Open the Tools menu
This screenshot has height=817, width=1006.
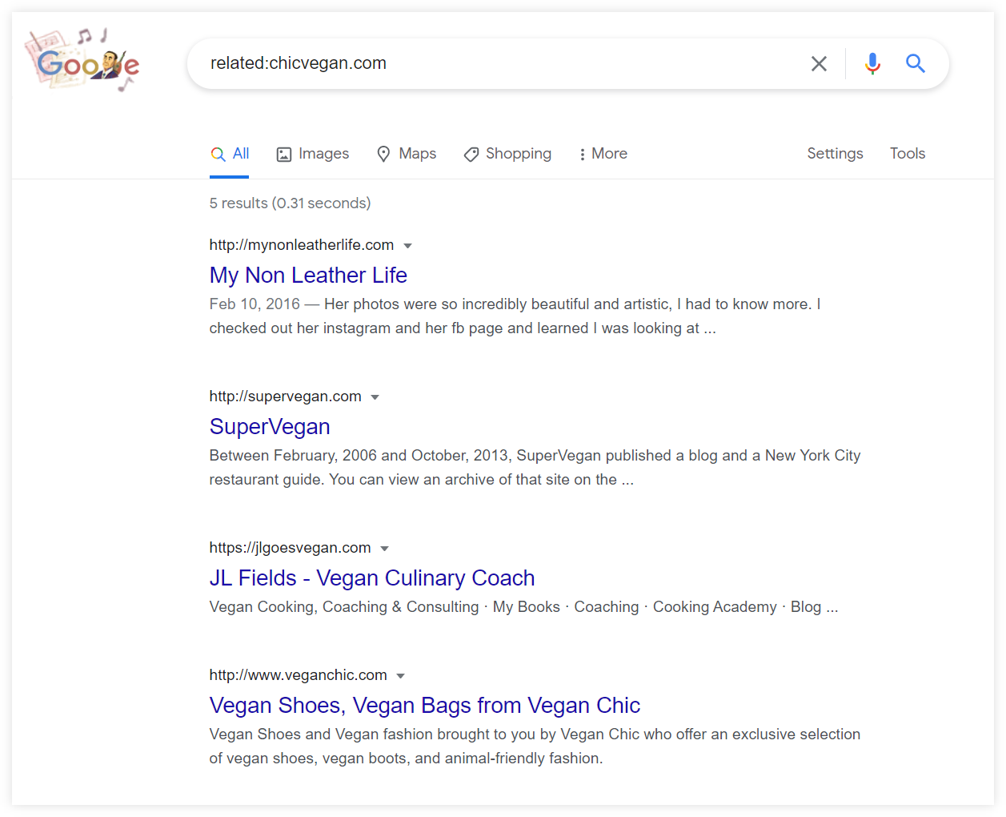pyautogui.click(x=908, y=154)
